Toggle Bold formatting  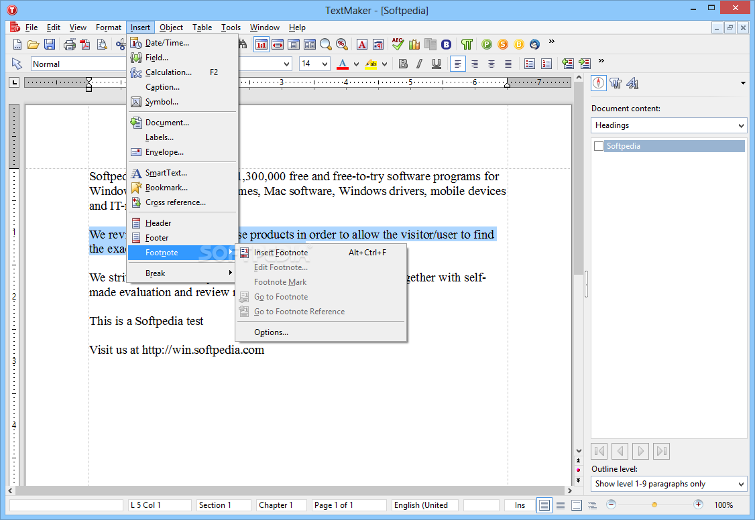(403, 64)
